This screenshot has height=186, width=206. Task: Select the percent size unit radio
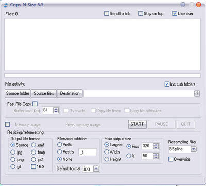tap(129, 156)
